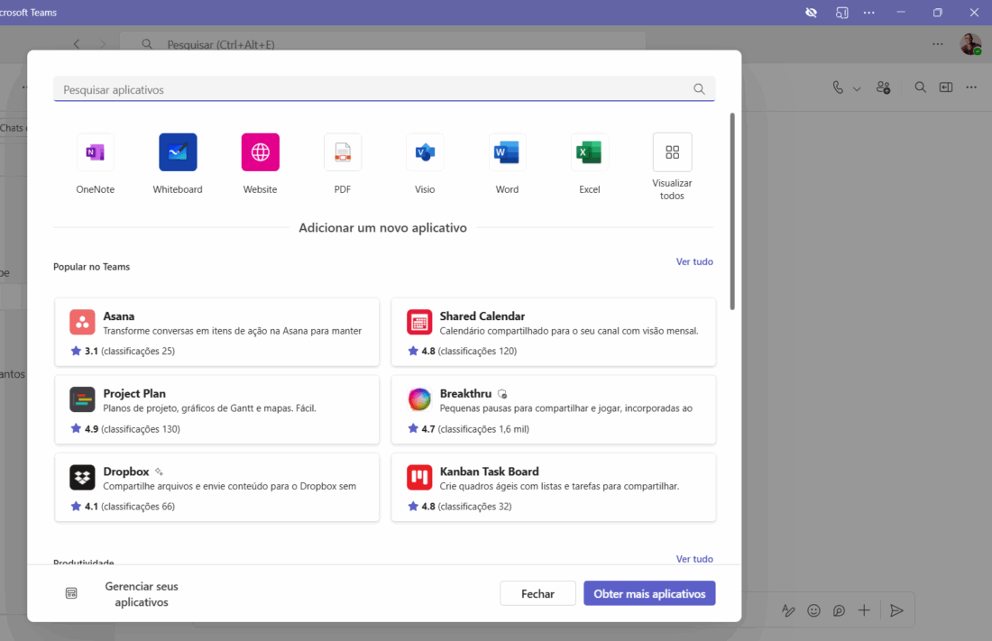Click the Asana app logo
The image size is (992, 641).
[x=82, y=322]
